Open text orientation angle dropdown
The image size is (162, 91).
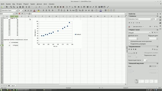click(147, 60)
